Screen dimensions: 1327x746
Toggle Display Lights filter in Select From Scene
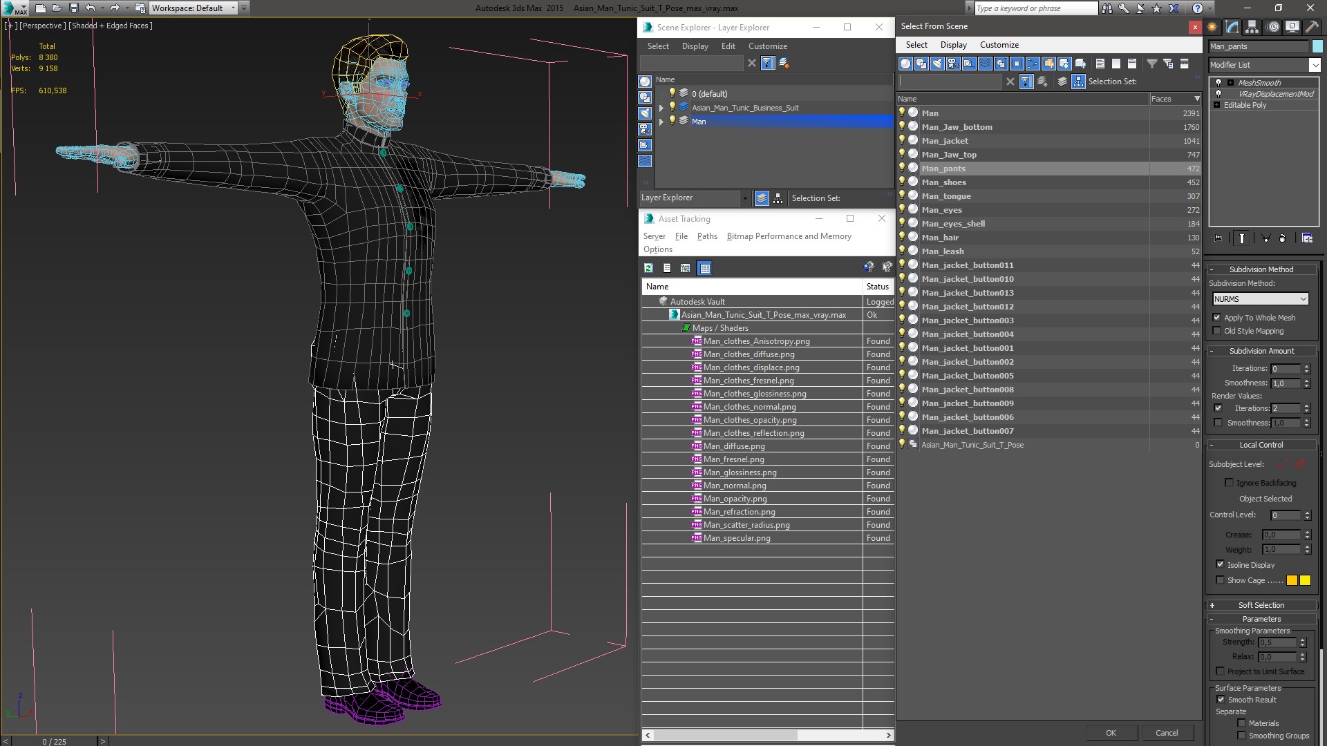[x=937, y=64]
